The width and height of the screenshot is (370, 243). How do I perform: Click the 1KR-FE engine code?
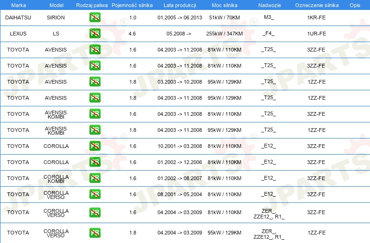[317, 17]
